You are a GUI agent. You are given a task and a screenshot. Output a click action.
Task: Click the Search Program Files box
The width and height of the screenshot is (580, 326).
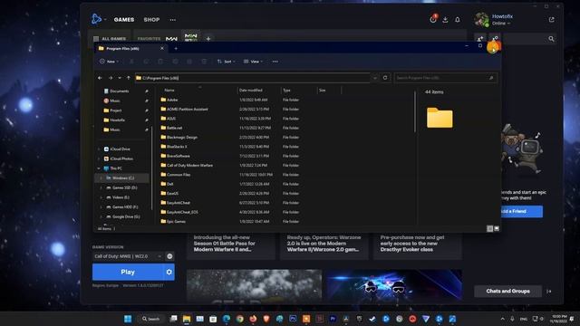point(445,78)
